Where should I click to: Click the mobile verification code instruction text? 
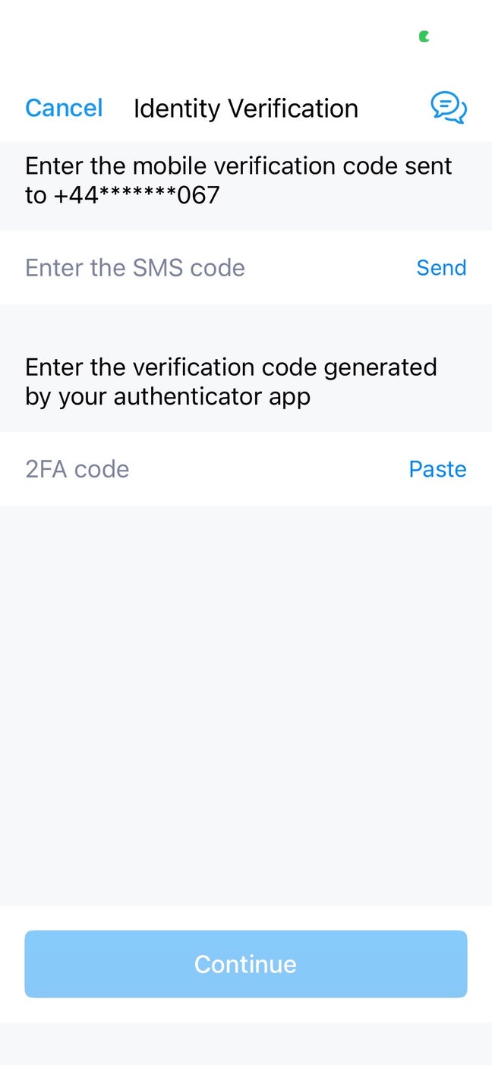[238, 166]
